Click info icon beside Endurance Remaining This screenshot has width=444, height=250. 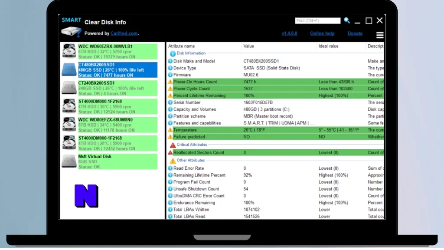pos(170,203)
